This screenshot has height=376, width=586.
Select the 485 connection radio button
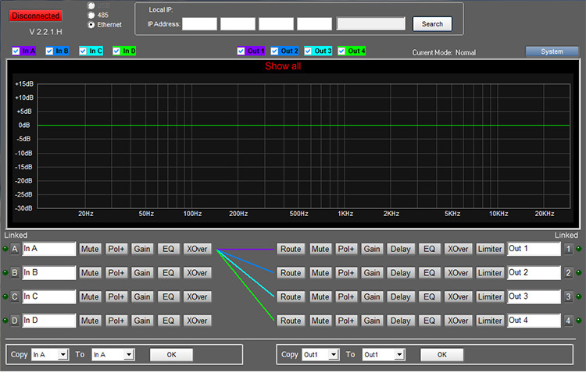[x=91, y=15]
